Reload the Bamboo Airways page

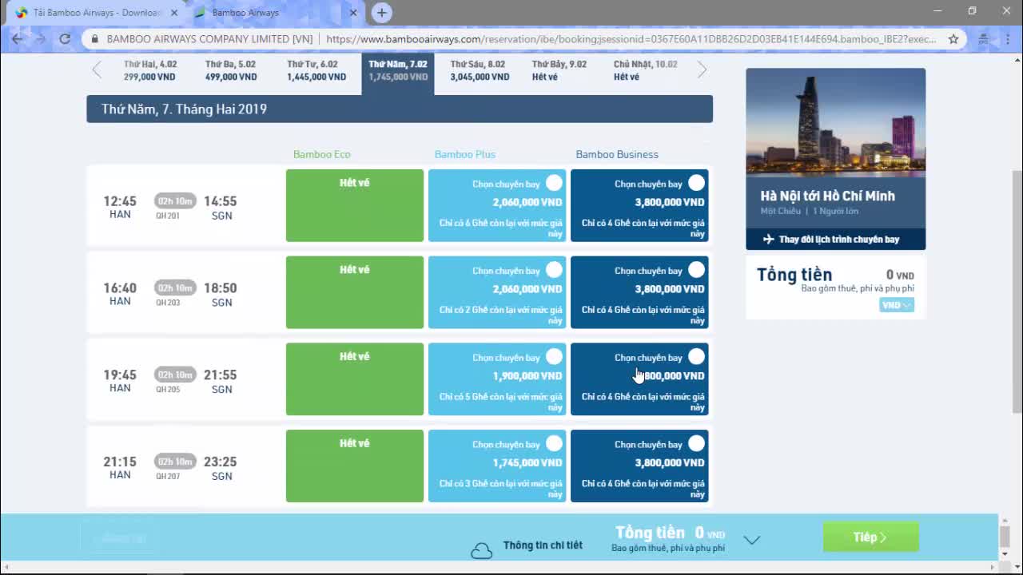65,38
